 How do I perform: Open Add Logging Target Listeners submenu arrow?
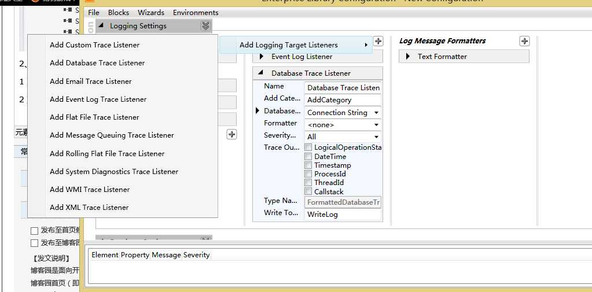coord(366,45)
